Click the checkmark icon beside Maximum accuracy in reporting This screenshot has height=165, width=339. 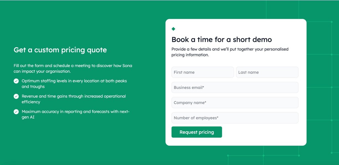16,112
